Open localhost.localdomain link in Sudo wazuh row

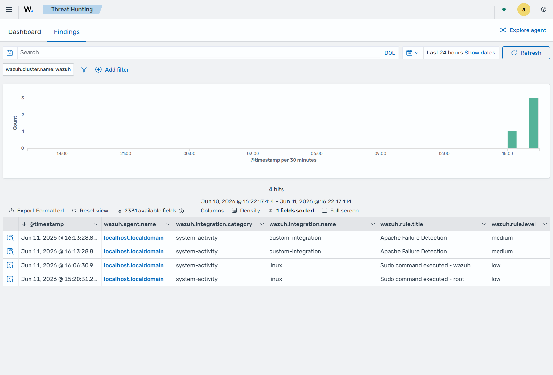[x=134, y=265]
